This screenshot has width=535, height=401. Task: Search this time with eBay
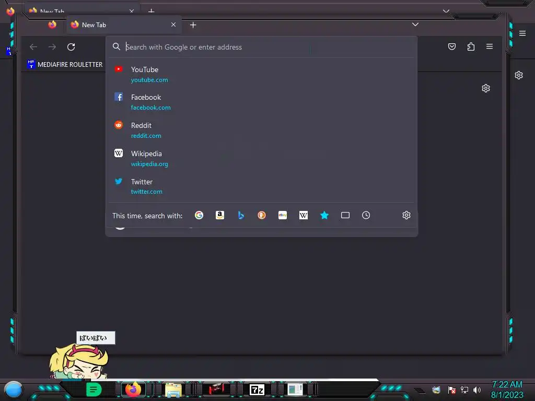click(283, 215)
